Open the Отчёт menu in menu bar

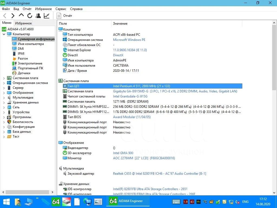27,9
